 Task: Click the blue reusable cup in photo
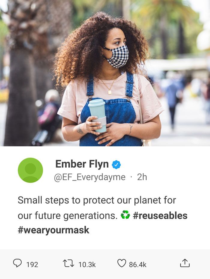(97, 116)
